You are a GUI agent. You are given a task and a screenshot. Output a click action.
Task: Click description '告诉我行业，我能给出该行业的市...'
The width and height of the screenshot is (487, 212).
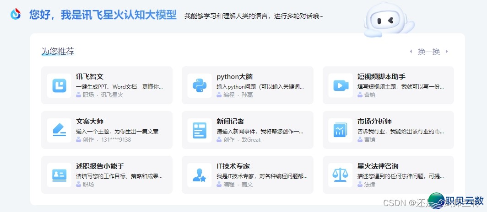pyautogui.click(x=400, y=132)
